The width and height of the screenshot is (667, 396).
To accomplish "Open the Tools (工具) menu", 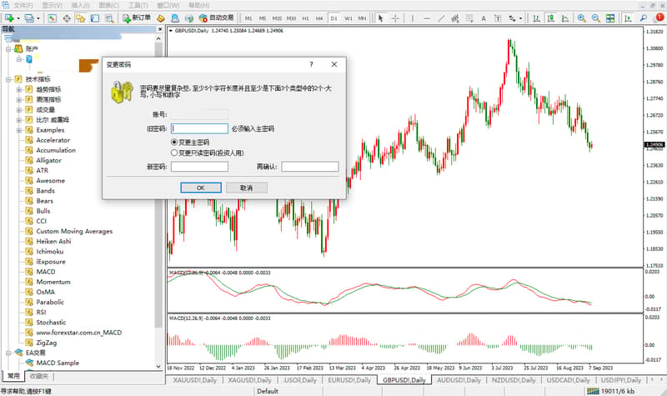I will [x=138, y=5].
